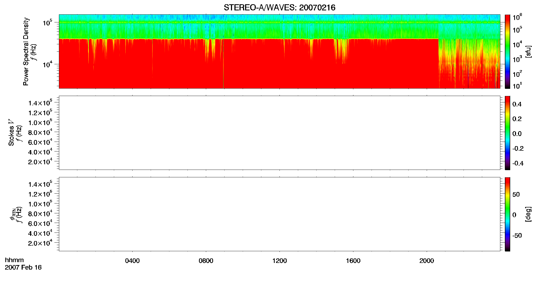Select the "1200" time tick label
The height and width of the screenshot is (288, 559).
tap(279, 261)
